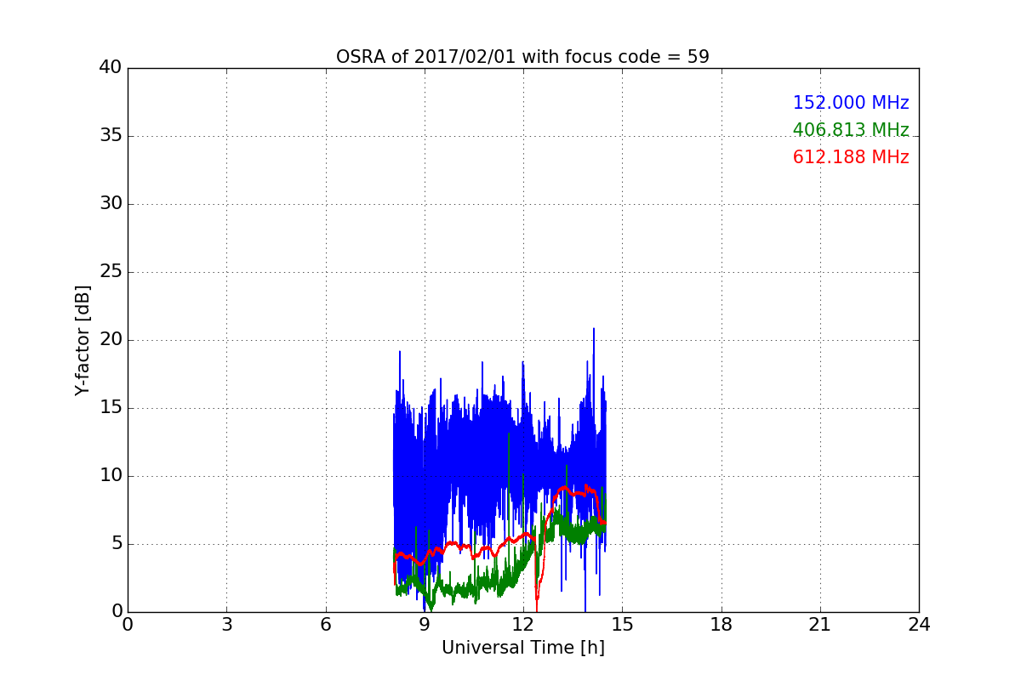
Task: Click x-axis tick label '24'
Action: 919,625
